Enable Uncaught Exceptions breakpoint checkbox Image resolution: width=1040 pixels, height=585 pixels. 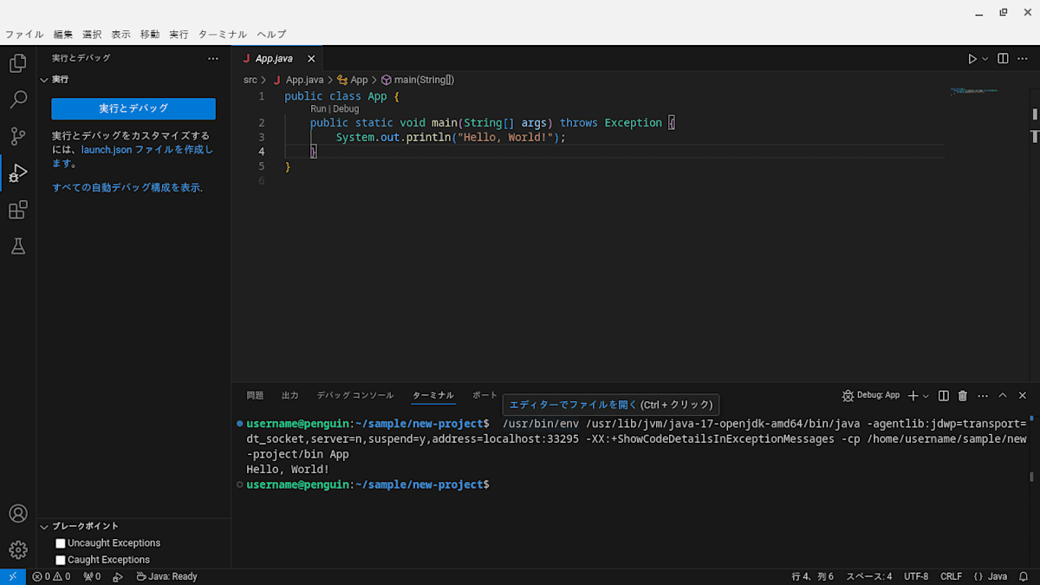[x=61, y=543]
